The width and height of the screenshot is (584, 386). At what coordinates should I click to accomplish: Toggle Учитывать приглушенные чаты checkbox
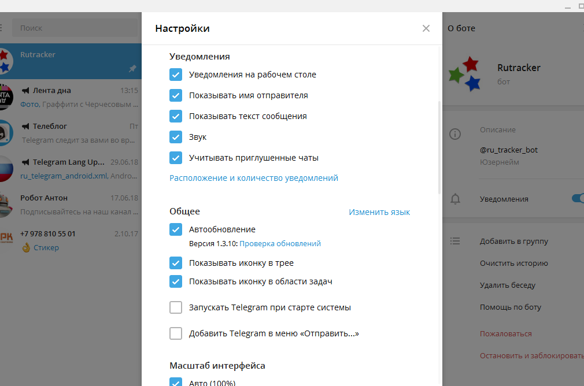pyautogui.click(x=176, y=158)
